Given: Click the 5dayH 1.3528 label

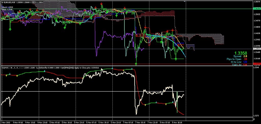Looking at the screenshot, I should [x=7, y=7].
